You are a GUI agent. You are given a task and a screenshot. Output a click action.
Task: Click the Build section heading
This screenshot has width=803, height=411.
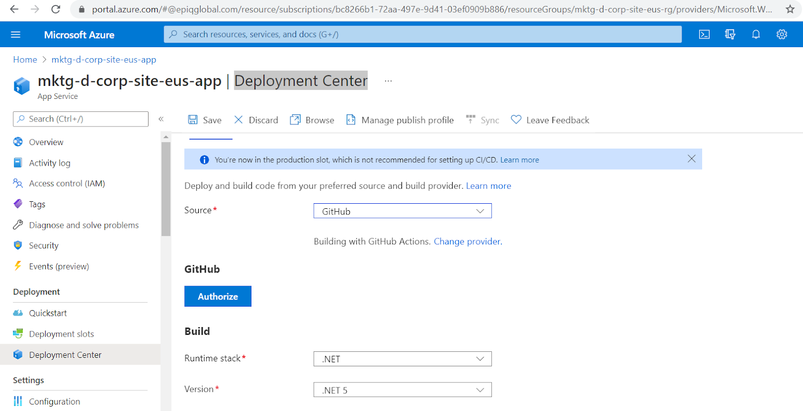click(x=197, y=331)
